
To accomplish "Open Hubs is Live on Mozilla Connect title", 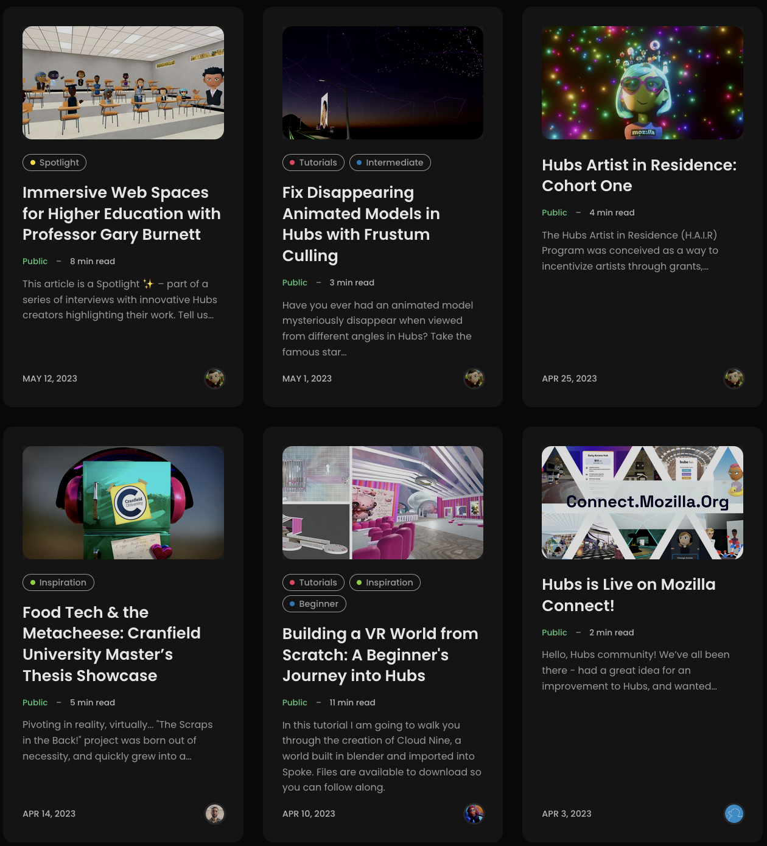I will (x=629, y=595).
